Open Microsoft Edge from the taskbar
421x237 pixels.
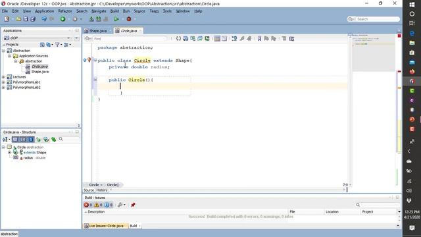[412, 34]
